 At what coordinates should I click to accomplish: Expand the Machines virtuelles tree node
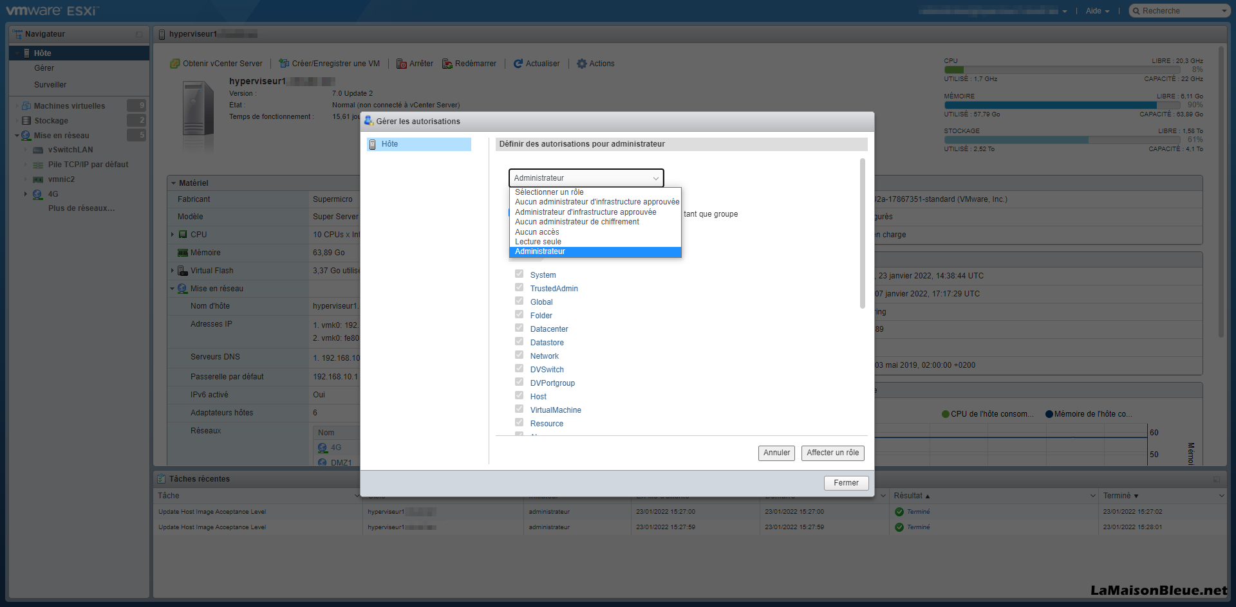click(17, 106)
